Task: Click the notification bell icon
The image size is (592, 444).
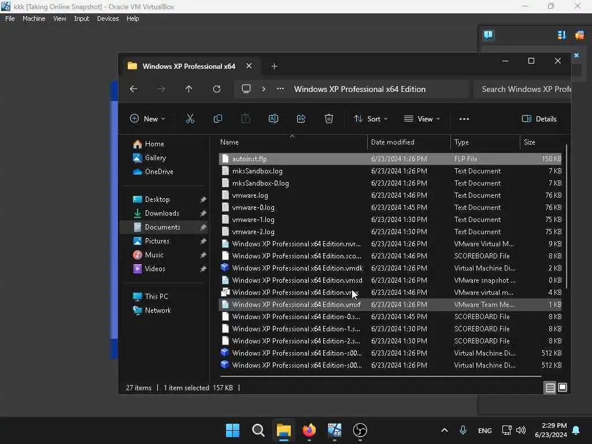Action: (x=576, y=430)
